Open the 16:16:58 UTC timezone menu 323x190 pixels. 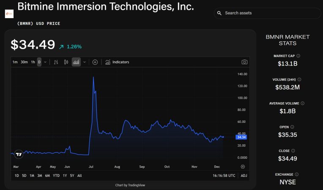tap(224, 176)
